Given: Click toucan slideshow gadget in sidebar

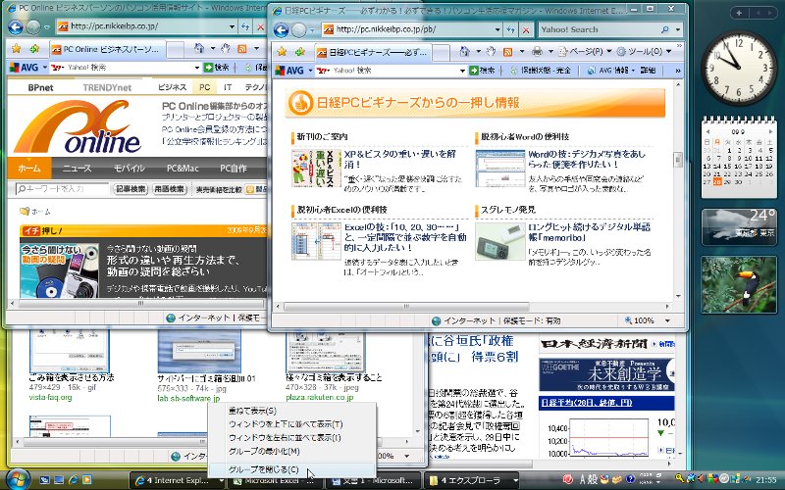Looking at the screenshot, I should coord(739,285).
